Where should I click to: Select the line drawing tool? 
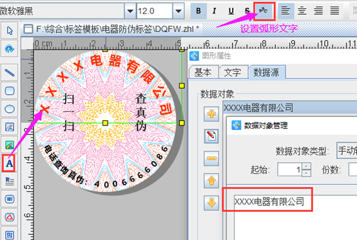coord(9,73)
